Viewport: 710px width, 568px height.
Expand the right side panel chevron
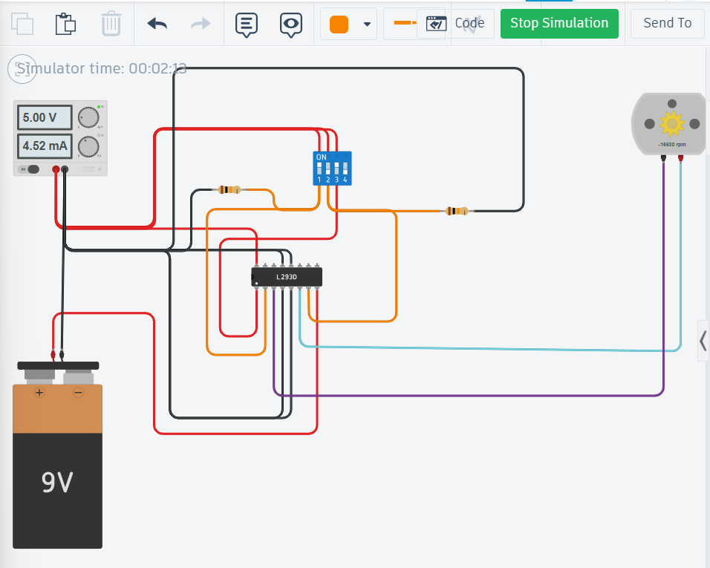(703, 341)
